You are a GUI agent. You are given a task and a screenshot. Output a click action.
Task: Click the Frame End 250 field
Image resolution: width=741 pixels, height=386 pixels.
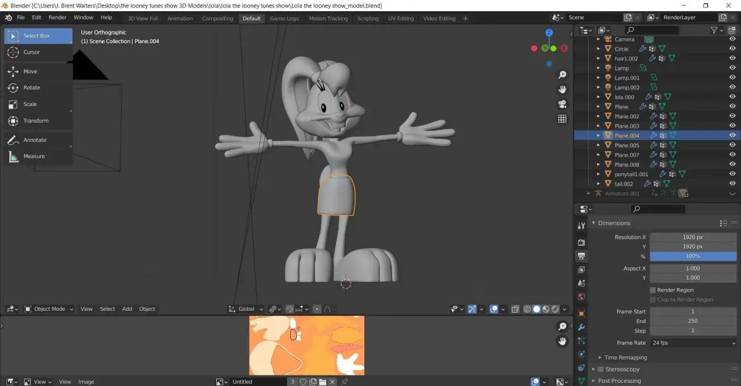(x=693, y=321)
